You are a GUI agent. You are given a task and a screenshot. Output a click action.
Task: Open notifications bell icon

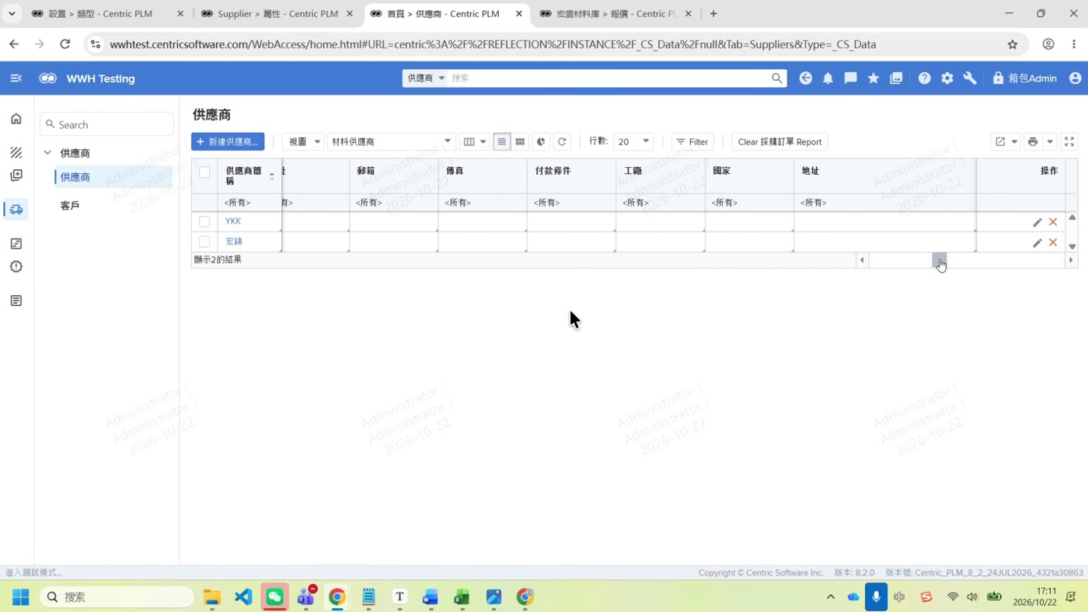click(828, 78)
